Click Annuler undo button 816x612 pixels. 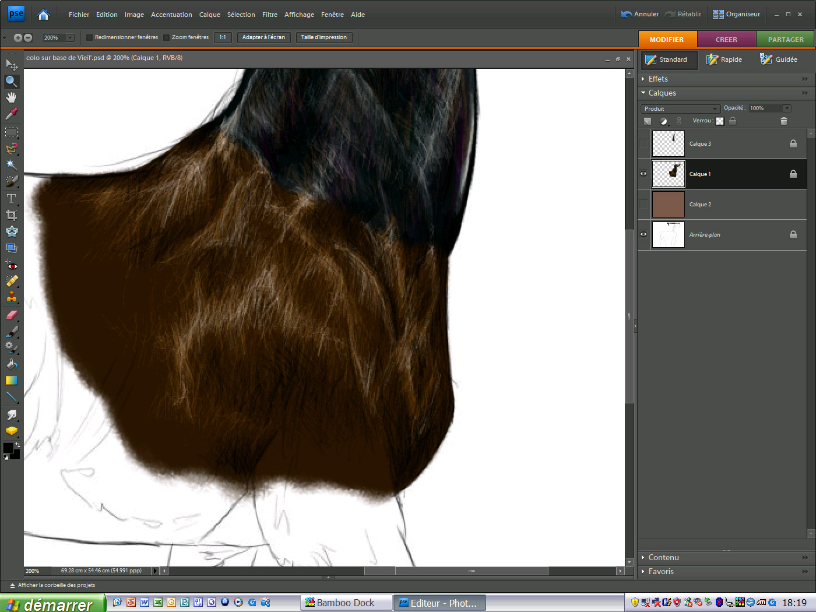click(640, 14)
